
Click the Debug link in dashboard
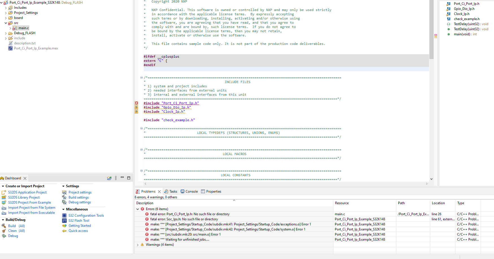pyautogui.click(x=13, y=236)
